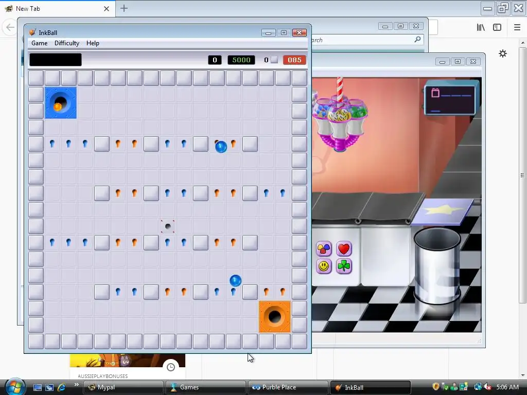The width and height of the screenshot is (527, 395).
Task: Click the red 085 timer display
Action: [294, 60]
